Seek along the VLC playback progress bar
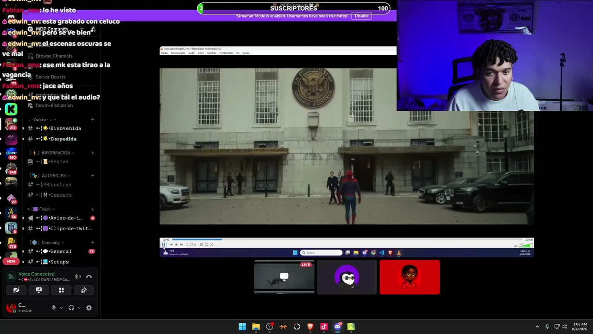This screenshot has height=334, width=593. click(347, 239)
